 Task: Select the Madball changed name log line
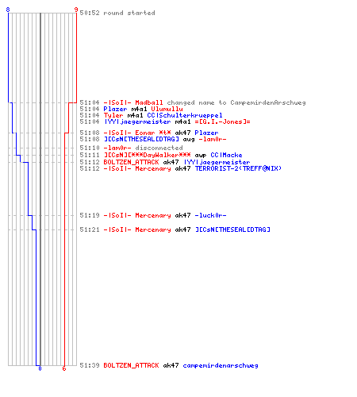193,102
